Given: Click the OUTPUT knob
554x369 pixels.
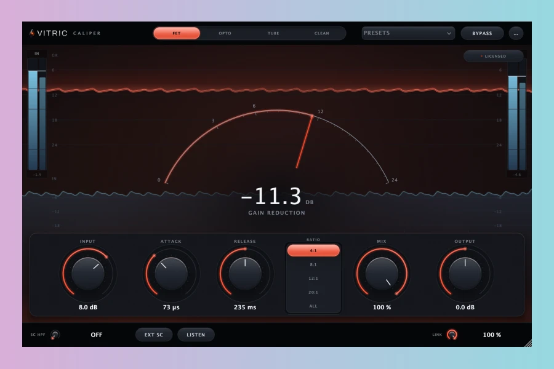Looking at the screenshot, I should pos(465,273).
